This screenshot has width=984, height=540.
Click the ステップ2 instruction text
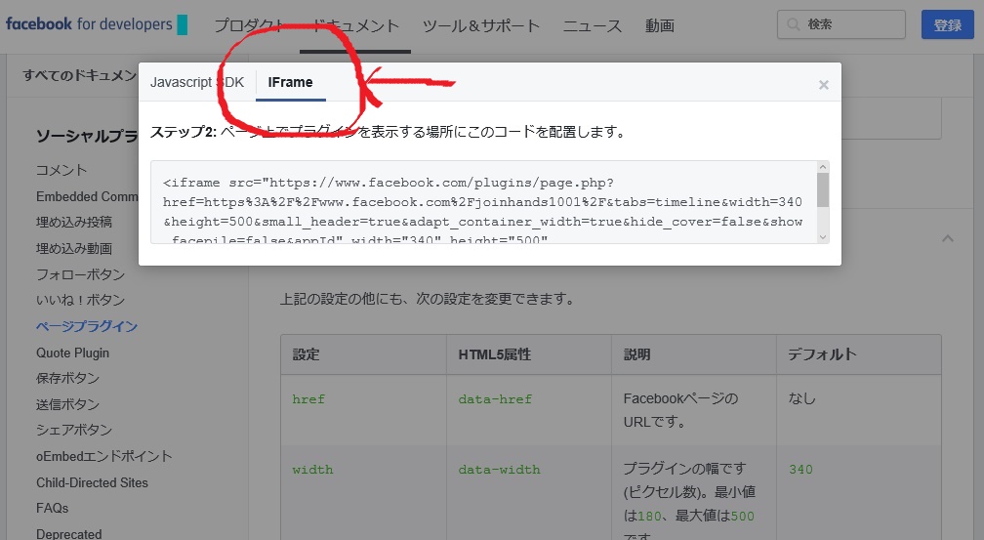coord(388,132)
